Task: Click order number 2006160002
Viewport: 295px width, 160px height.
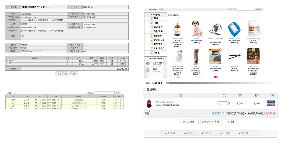Action: 29,7
